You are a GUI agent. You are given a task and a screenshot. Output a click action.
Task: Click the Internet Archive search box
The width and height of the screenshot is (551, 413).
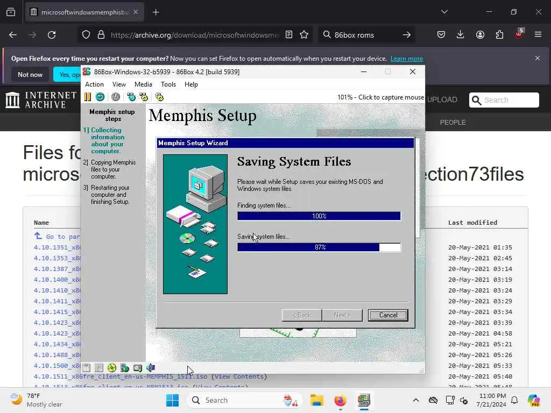click(504, 100)
